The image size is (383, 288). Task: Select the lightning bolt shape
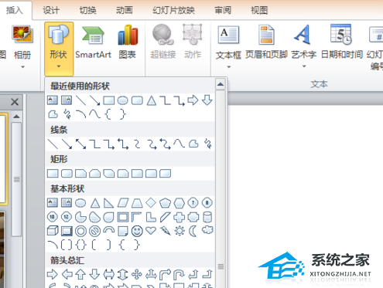[165, 231]
